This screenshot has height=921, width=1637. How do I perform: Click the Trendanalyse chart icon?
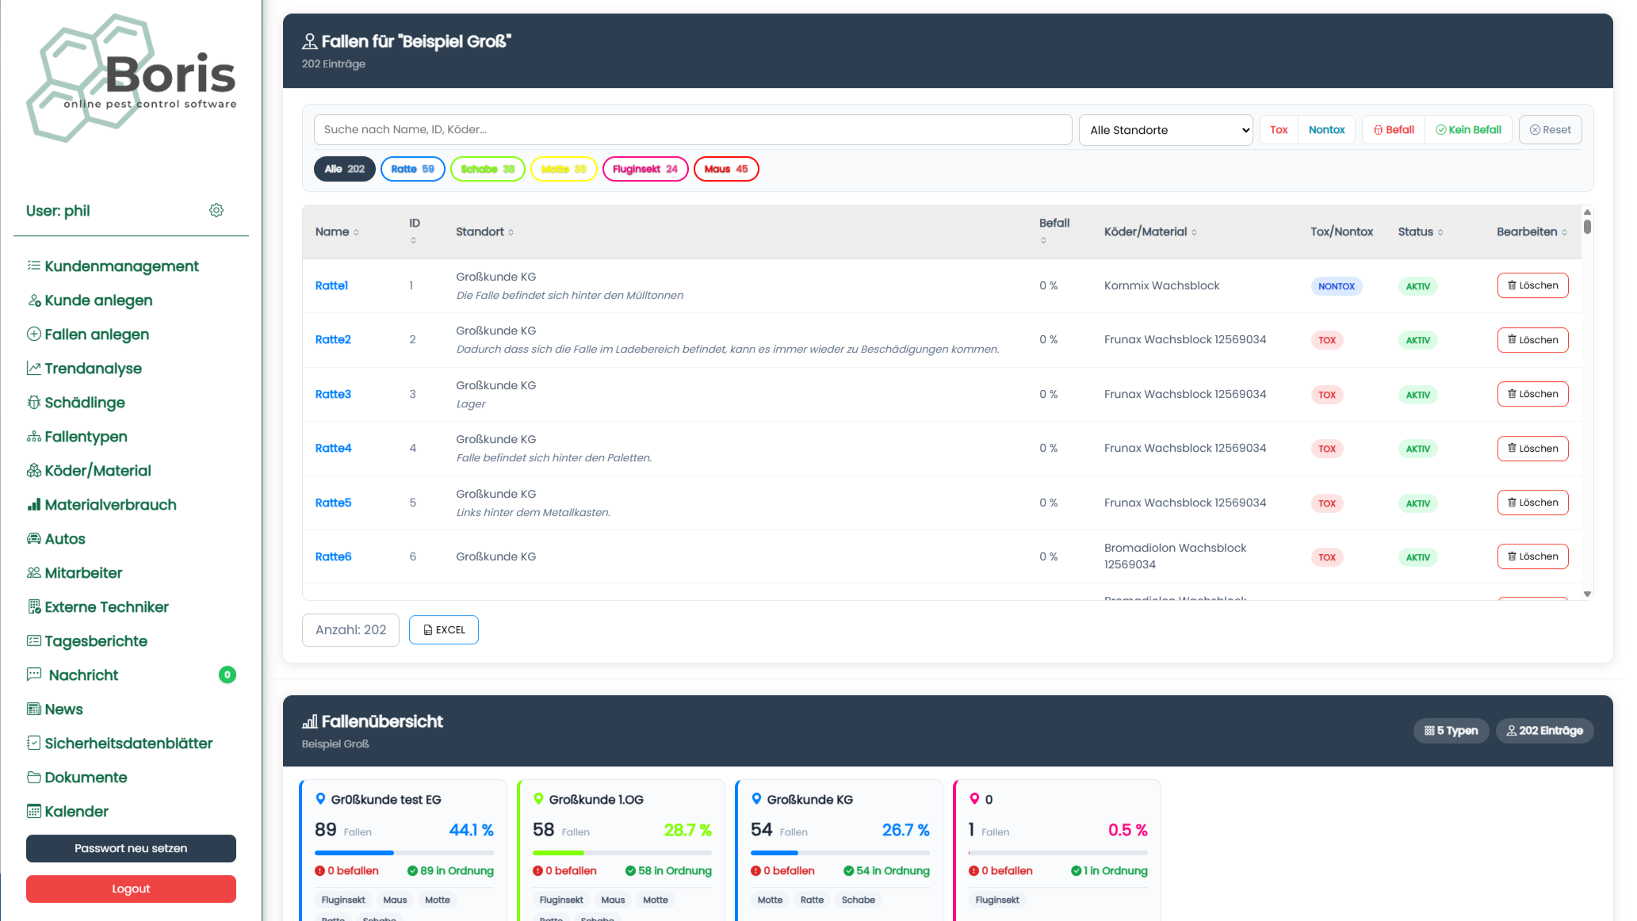[x=34, y=369]
